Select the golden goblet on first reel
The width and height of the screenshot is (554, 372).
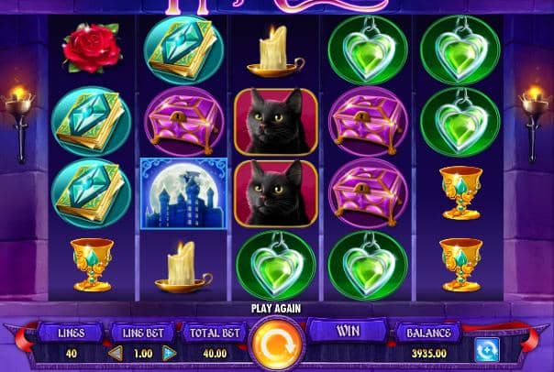click(x=92, y=265)
